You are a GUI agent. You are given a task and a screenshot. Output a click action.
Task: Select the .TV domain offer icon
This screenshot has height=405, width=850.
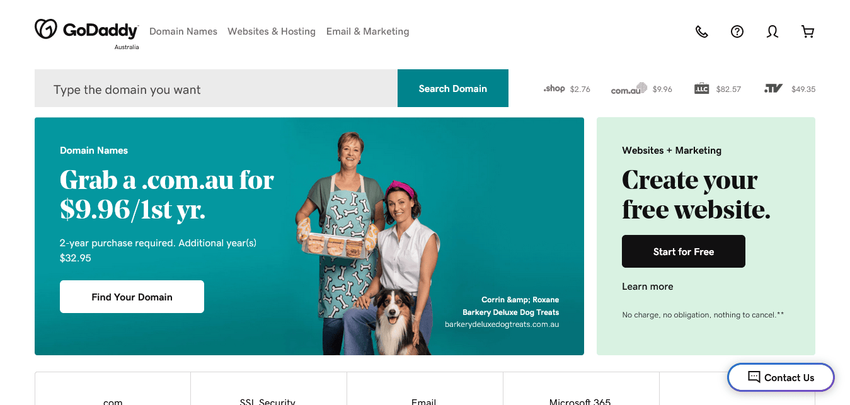click(x=773, y=89)
